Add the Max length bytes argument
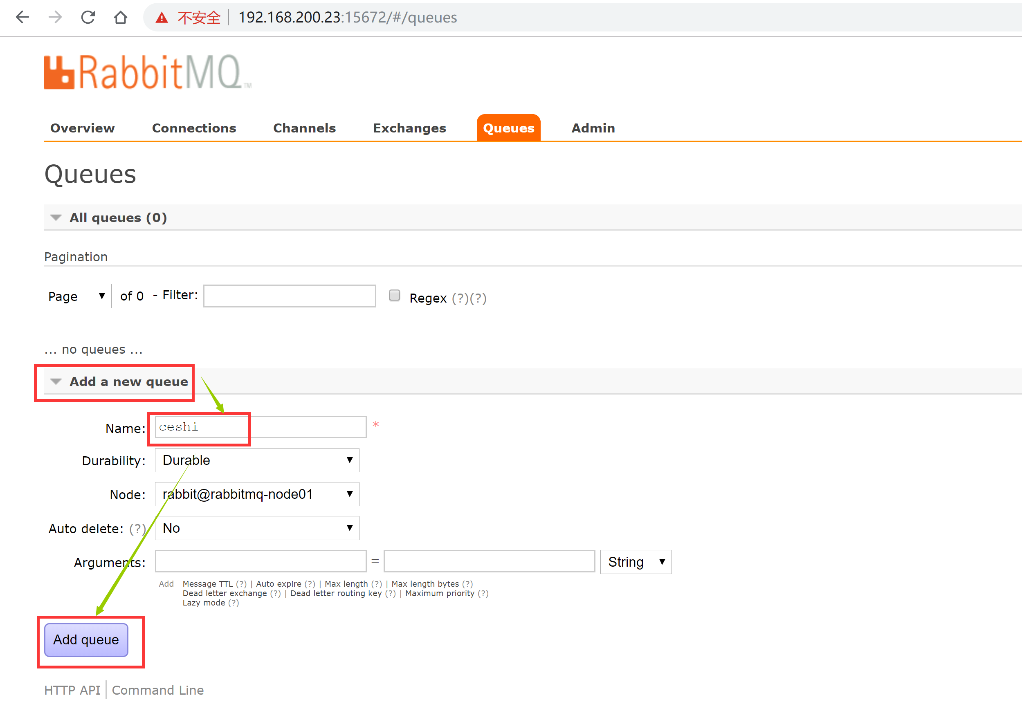The height and width of the screenshot is (711, 1022). (425, 584)
